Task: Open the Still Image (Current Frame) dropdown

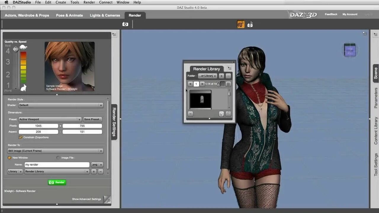Action: click(x=55, y=151)
